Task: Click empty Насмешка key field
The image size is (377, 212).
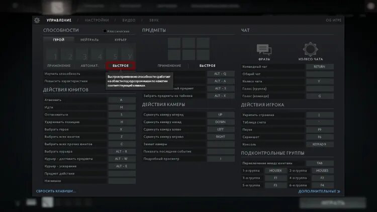Action: pyautogui.click(x=122, y=181)
